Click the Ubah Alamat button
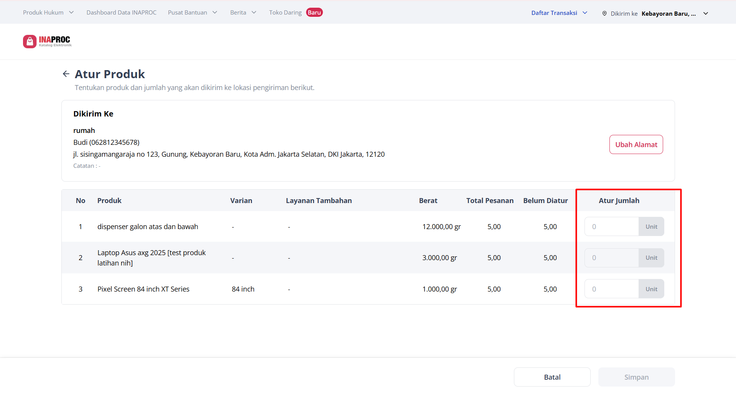The image size is (736, 395). [636, 144]
